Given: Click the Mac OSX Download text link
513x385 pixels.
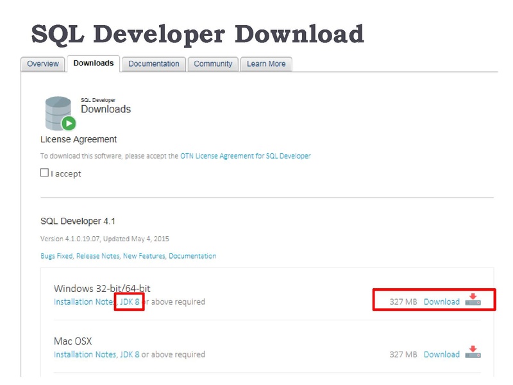Looking at the screenshot, I should [441, 354].
